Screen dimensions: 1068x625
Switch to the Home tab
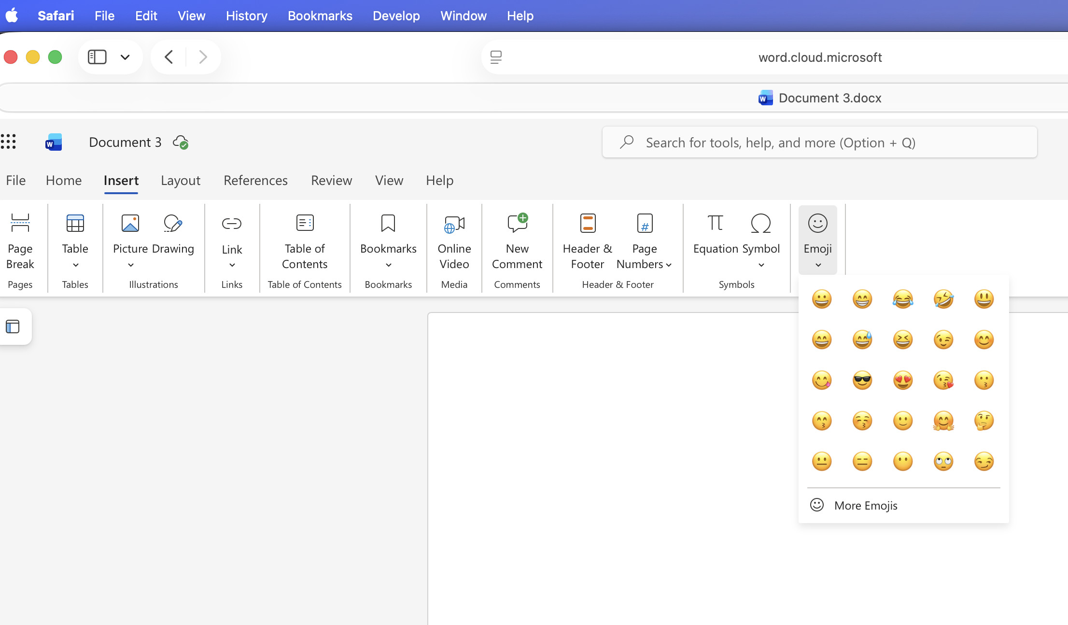coord(64,180)
